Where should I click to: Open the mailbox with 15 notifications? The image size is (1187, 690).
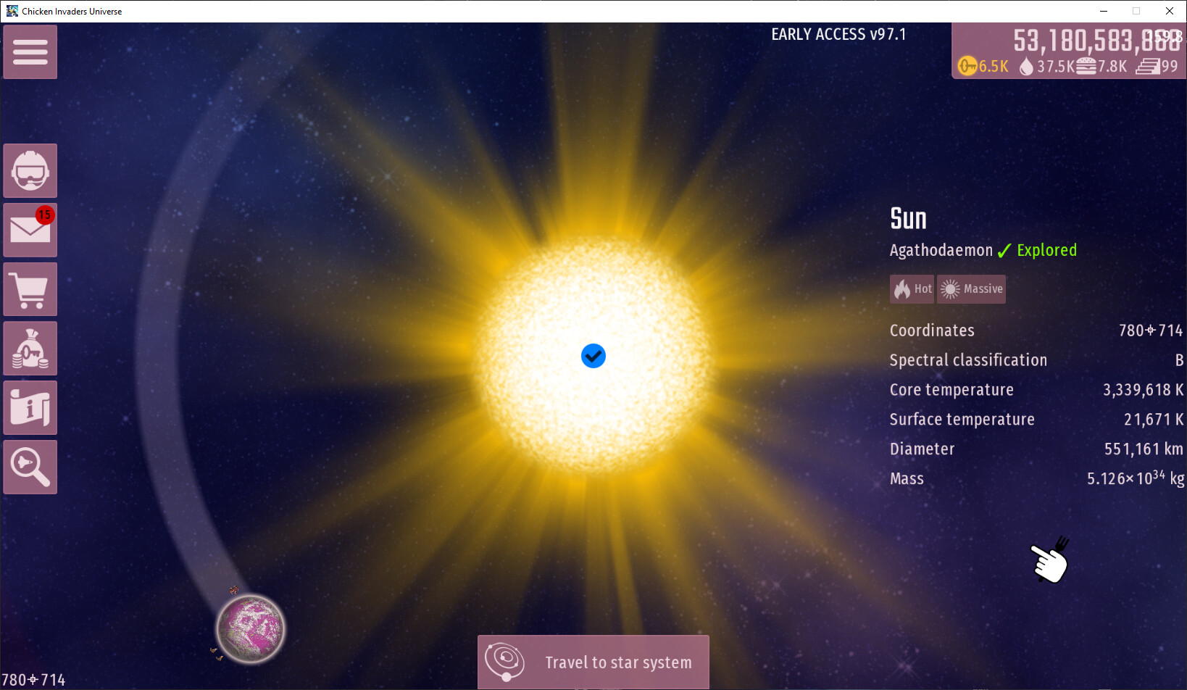click(30, 230)
